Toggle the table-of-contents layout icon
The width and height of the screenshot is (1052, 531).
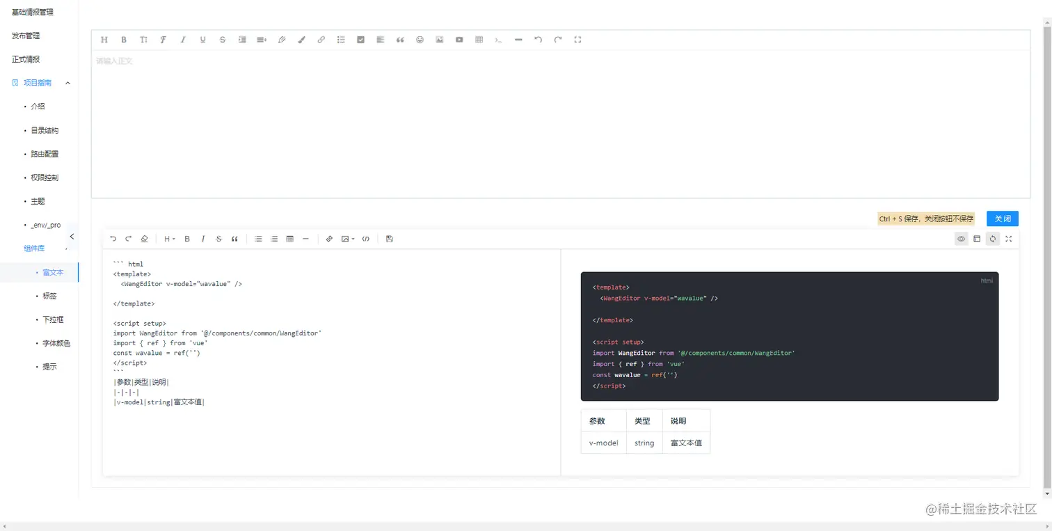[x=977, y=239]
